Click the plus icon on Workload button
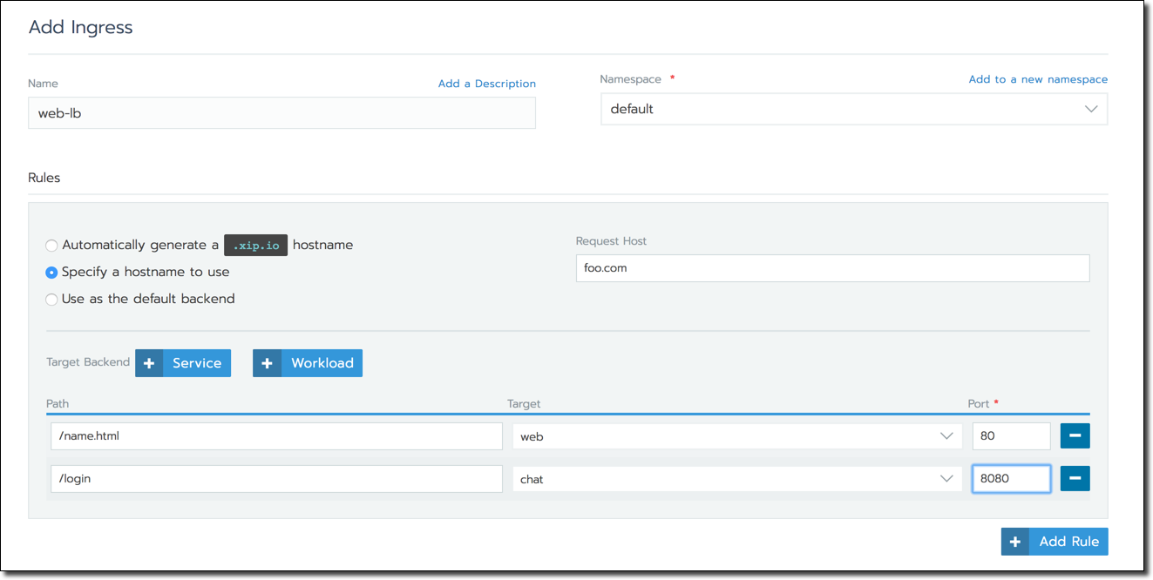Screen dimensions: 1153x580 point(267,363)
